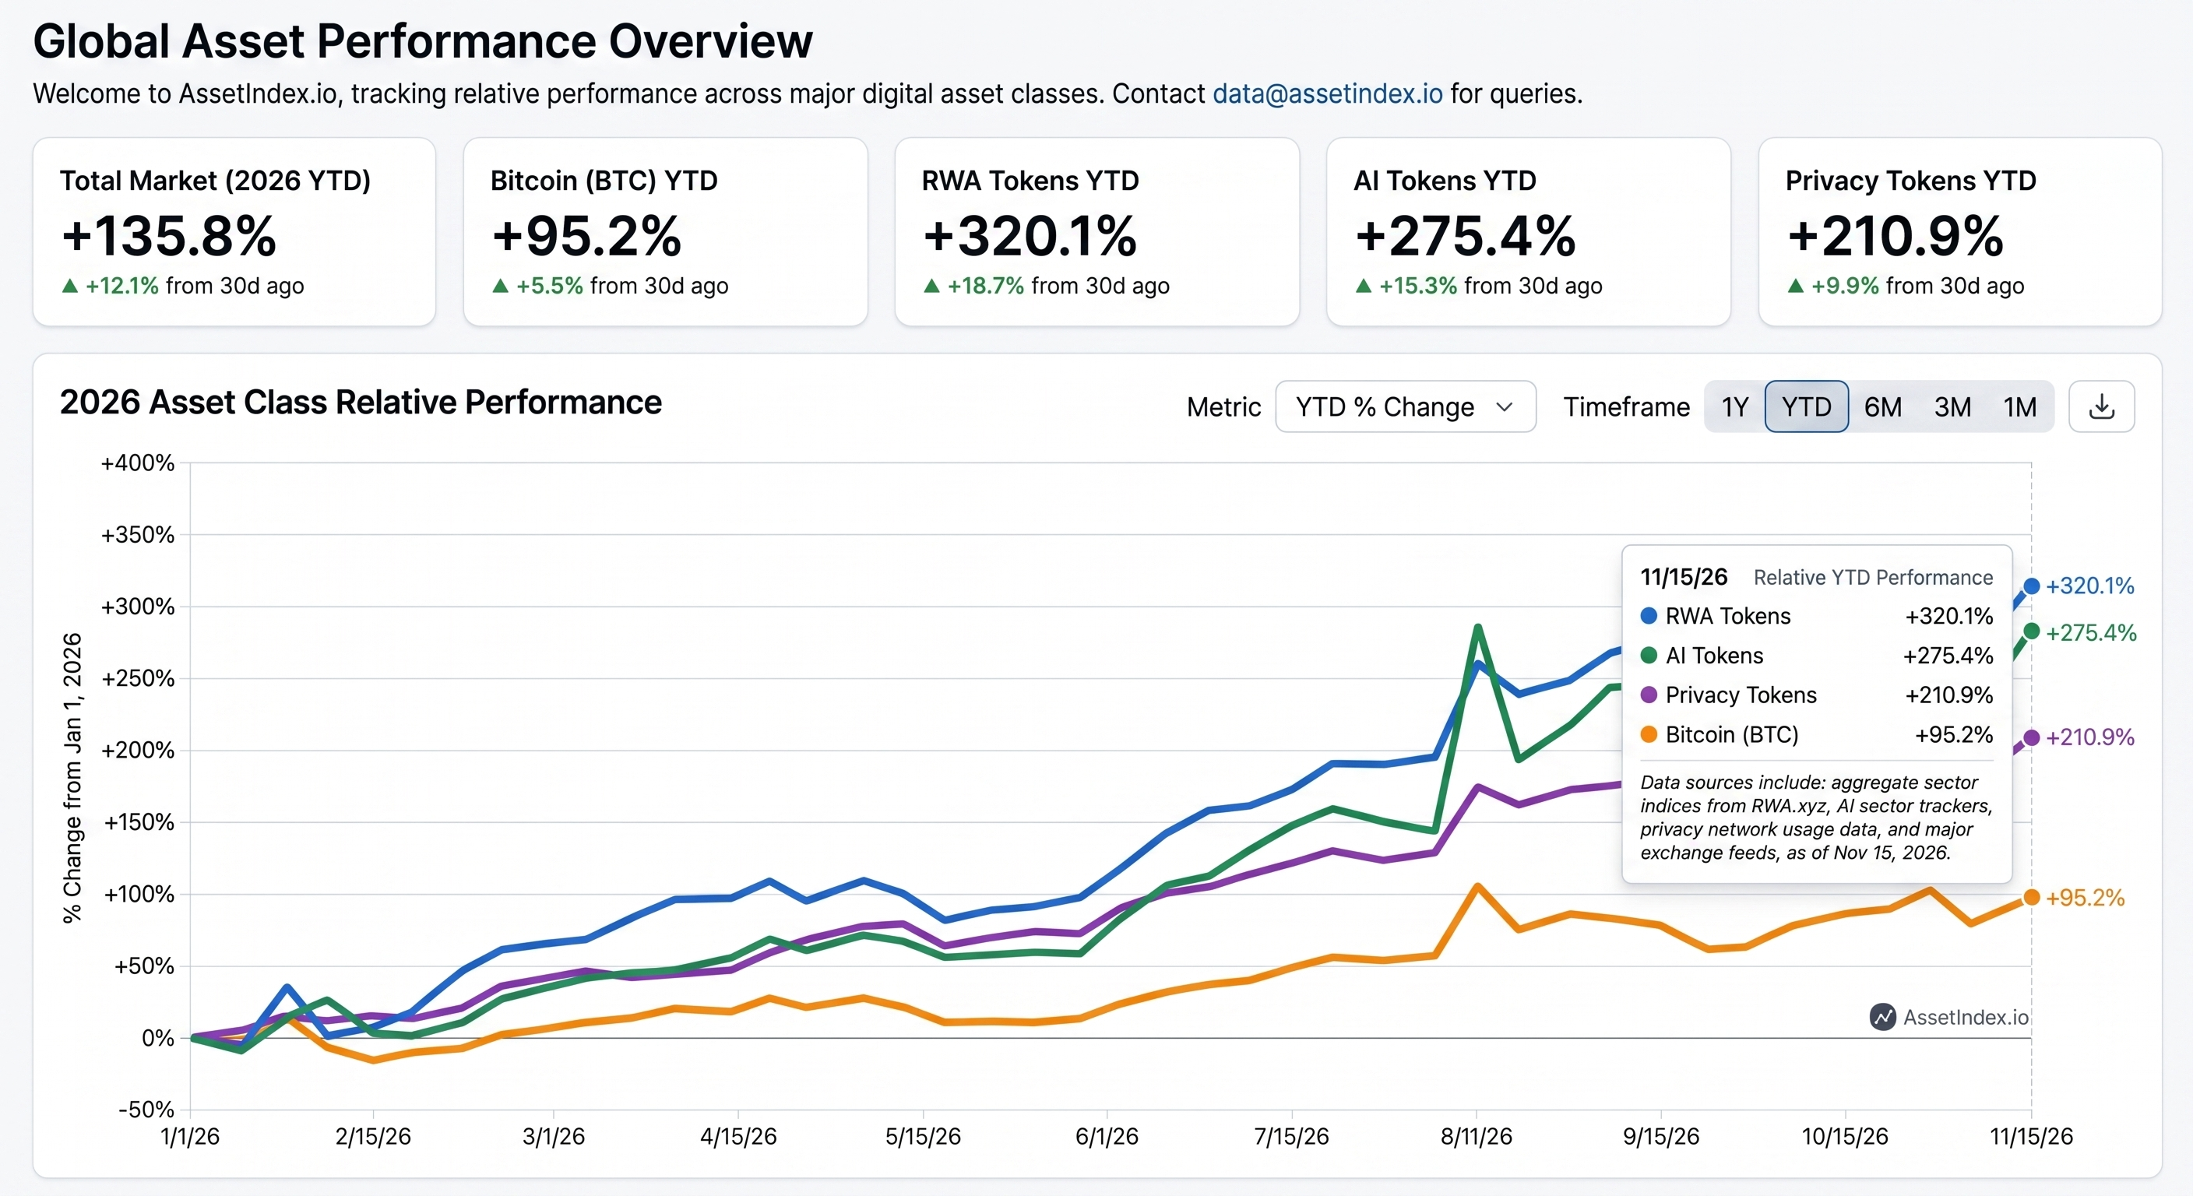Click the purple Privacy Tokens end marker
This screenshot has width=2193, height=1196.
pos(2031,737)
